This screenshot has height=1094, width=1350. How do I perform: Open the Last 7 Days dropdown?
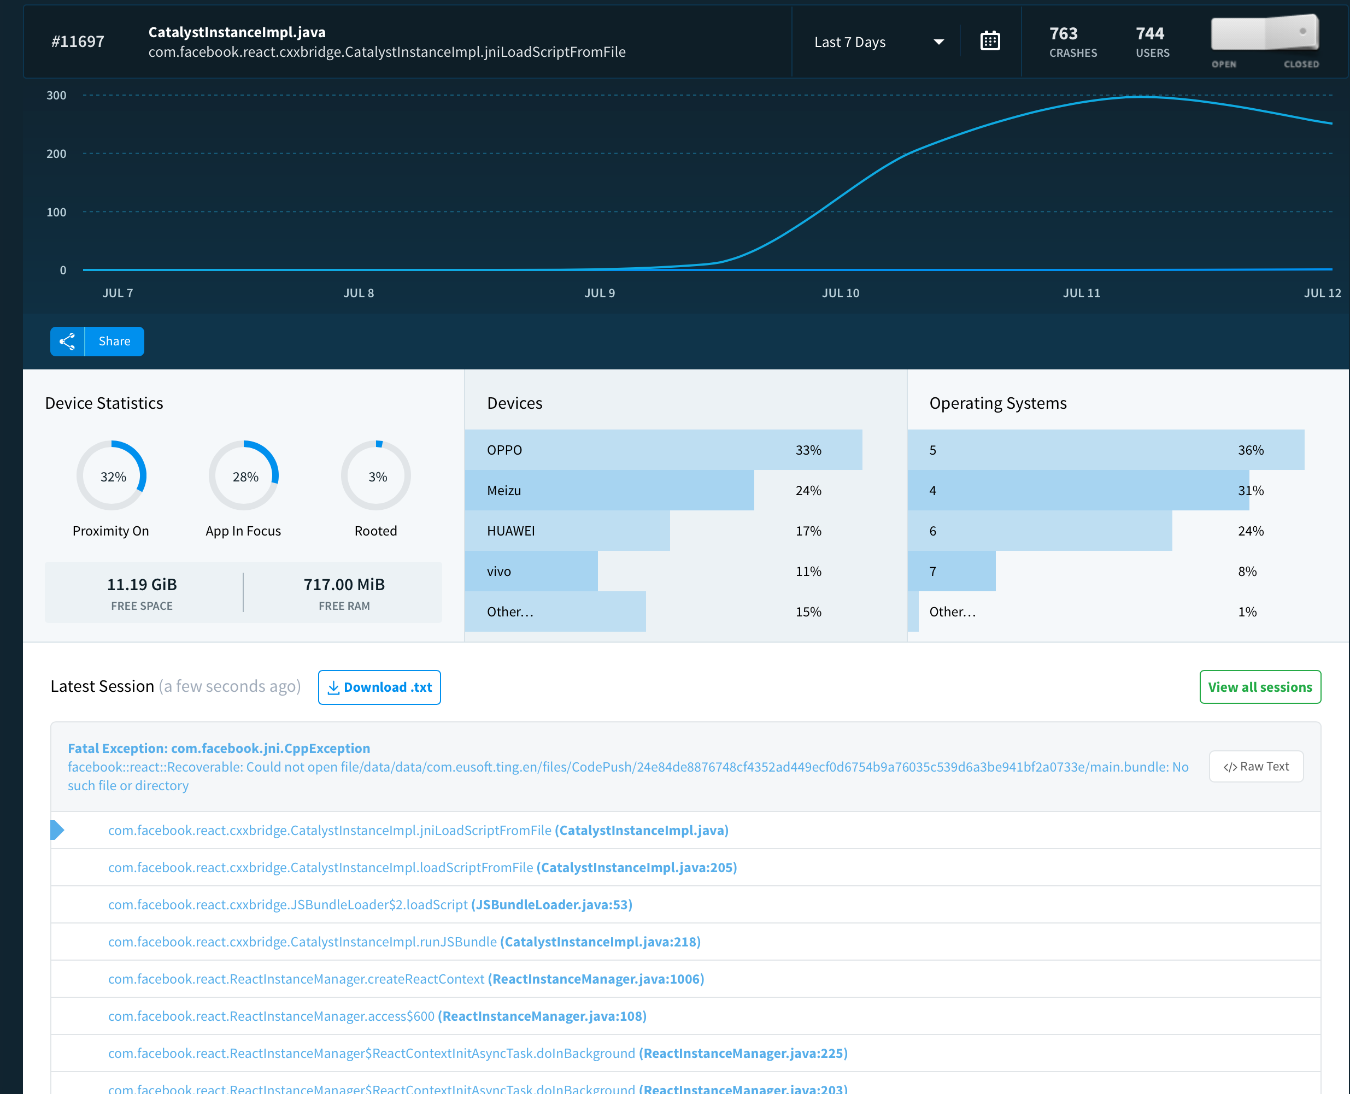(878, 42)
